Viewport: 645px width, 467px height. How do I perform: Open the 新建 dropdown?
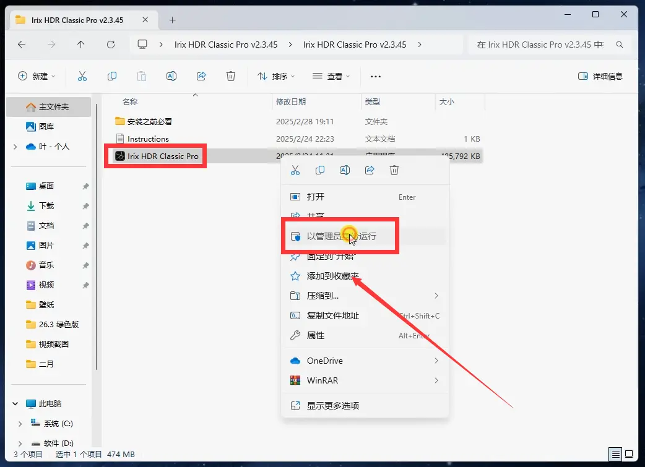tap(37, 76)
